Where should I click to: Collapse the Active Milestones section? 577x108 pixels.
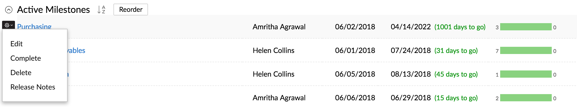(x=9, y=10)
